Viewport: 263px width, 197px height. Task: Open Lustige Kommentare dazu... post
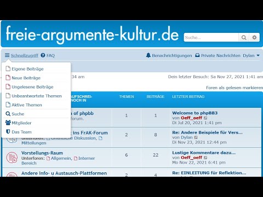click(204, 153)
